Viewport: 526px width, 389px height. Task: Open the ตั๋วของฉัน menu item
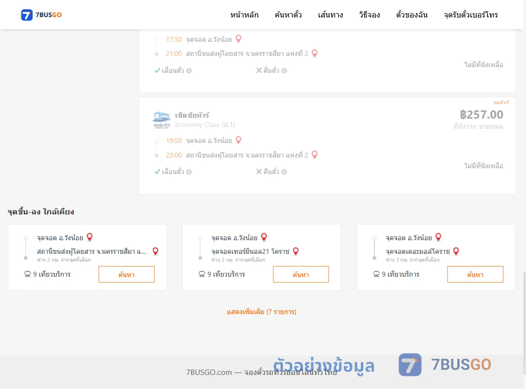pos(412,15)
